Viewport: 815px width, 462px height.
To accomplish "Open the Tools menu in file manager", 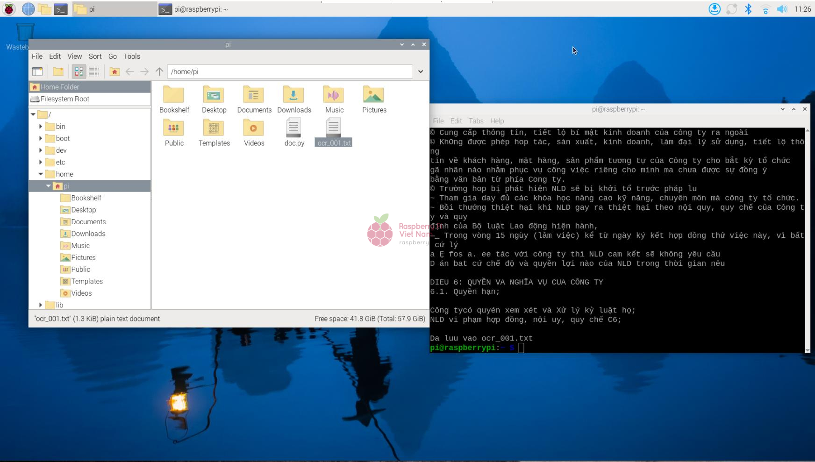I will pos(132,56).
